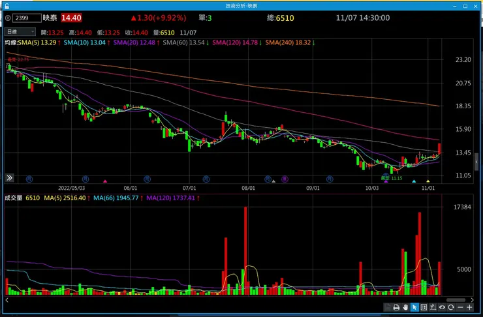483x317 pixels.
Task: Expand the panel with the double-chevron button
Action: point(10,177)
